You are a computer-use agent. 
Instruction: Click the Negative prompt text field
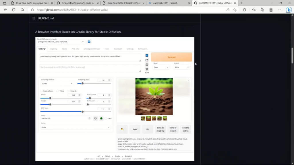[x=90, y=68]
